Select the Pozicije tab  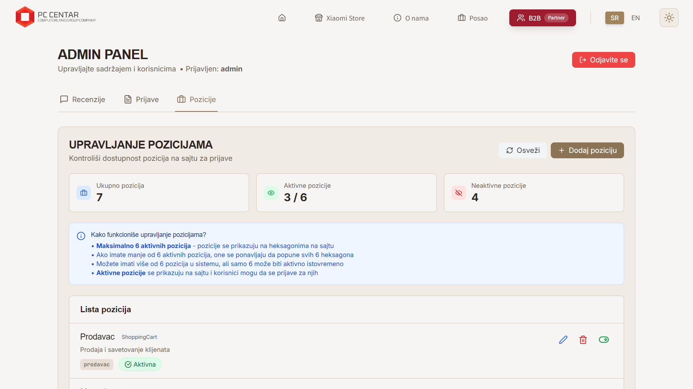(196, 100)
